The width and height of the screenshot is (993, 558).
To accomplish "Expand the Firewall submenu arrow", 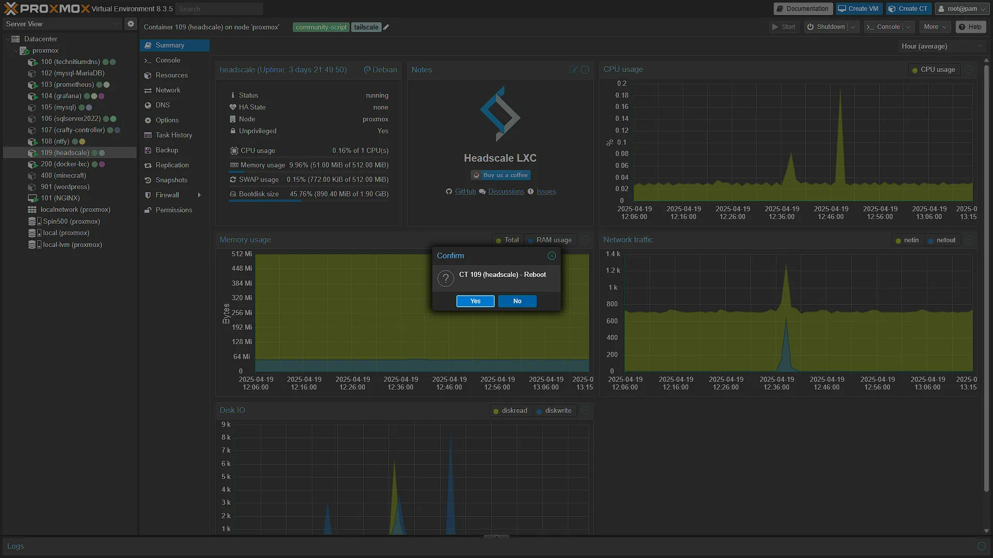I will 199,195.
